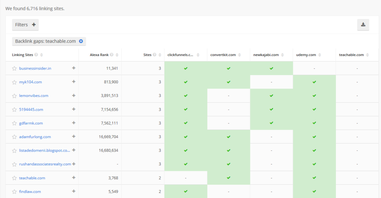Expand the businessinsider.in row with plus
The height and width of the screenshot is (198, 381).
[74, 68]
